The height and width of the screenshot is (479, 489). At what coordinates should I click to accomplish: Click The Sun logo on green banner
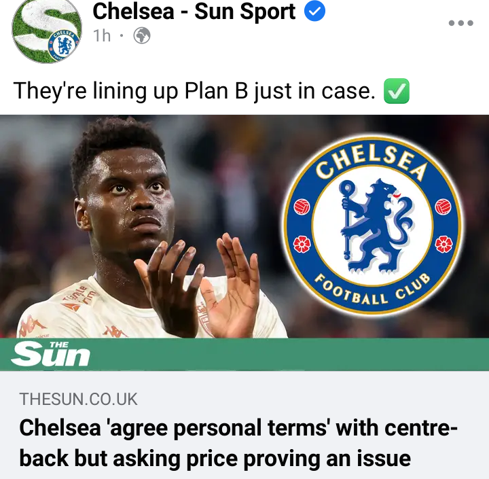(51, 354)
